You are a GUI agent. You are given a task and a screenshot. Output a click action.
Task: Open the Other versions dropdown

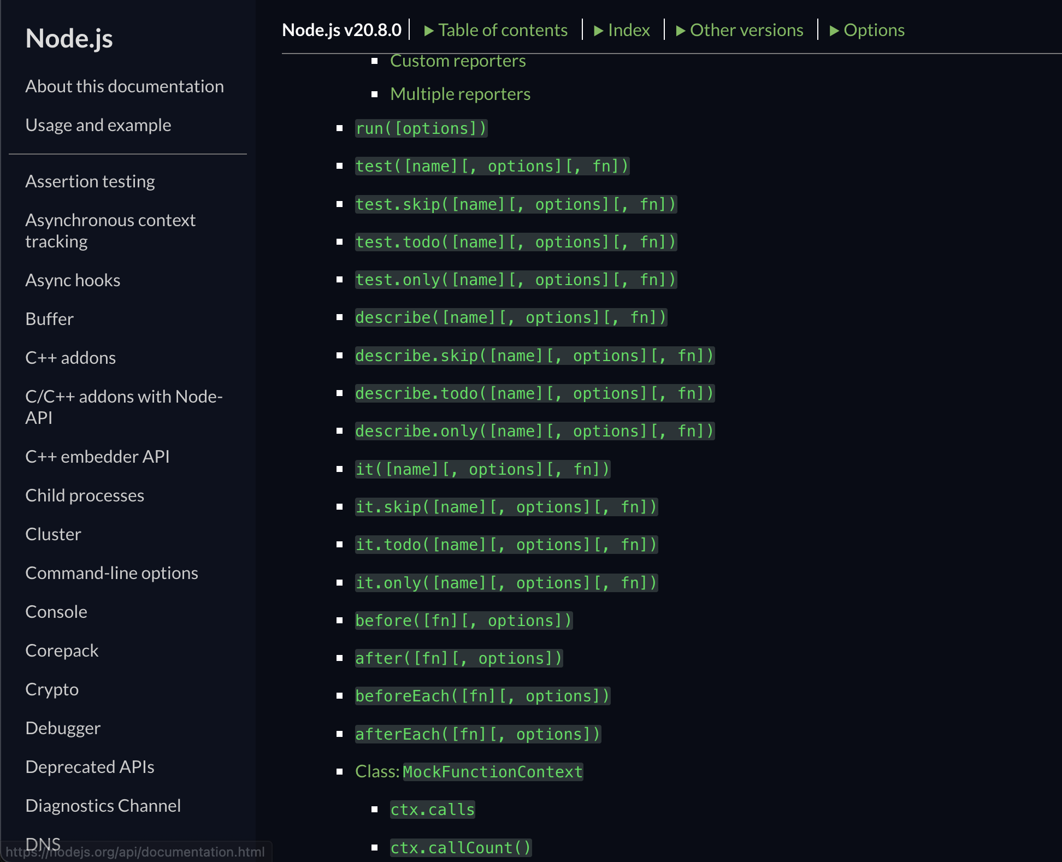(x=740, y=30)
